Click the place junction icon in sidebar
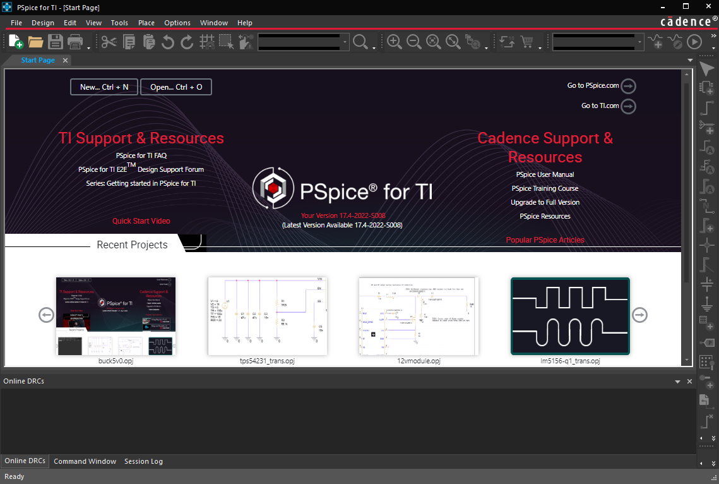Screen dimensions: 719x484 tap(707, 245)
